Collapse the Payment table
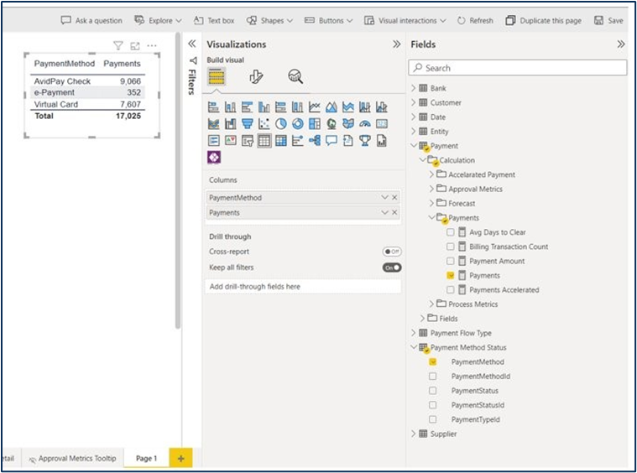 (x=414, y=145)
